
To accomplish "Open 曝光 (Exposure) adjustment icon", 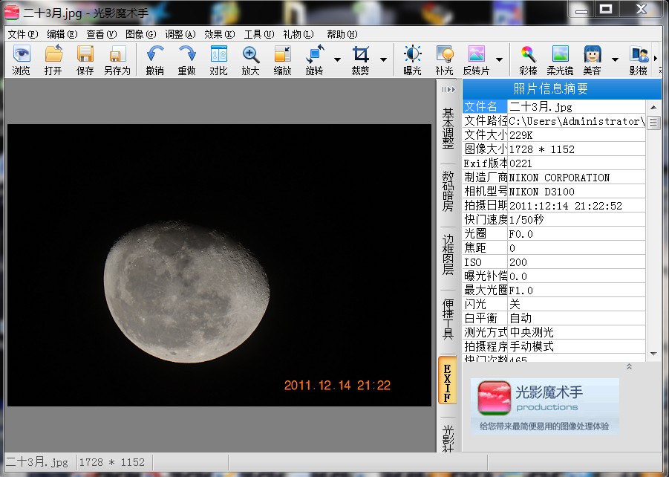I will point(413,54).
